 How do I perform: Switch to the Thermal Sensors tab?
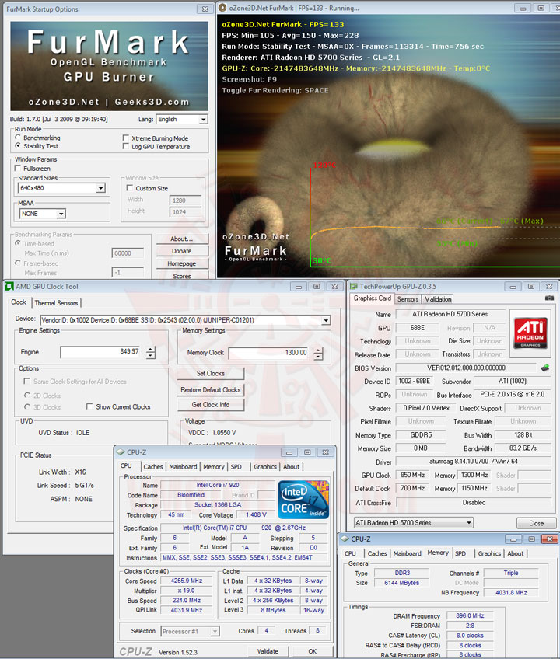tap(56, 302)
